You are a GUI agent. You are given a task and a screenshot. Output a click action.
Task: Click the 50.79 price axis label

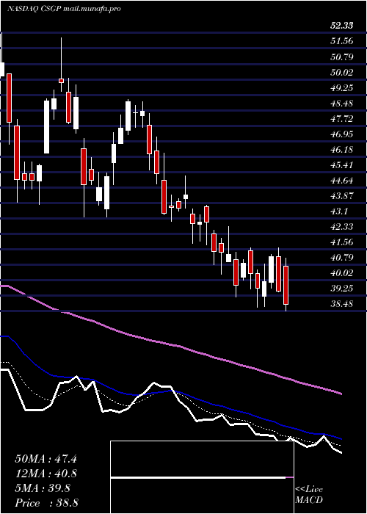[342, 57]
